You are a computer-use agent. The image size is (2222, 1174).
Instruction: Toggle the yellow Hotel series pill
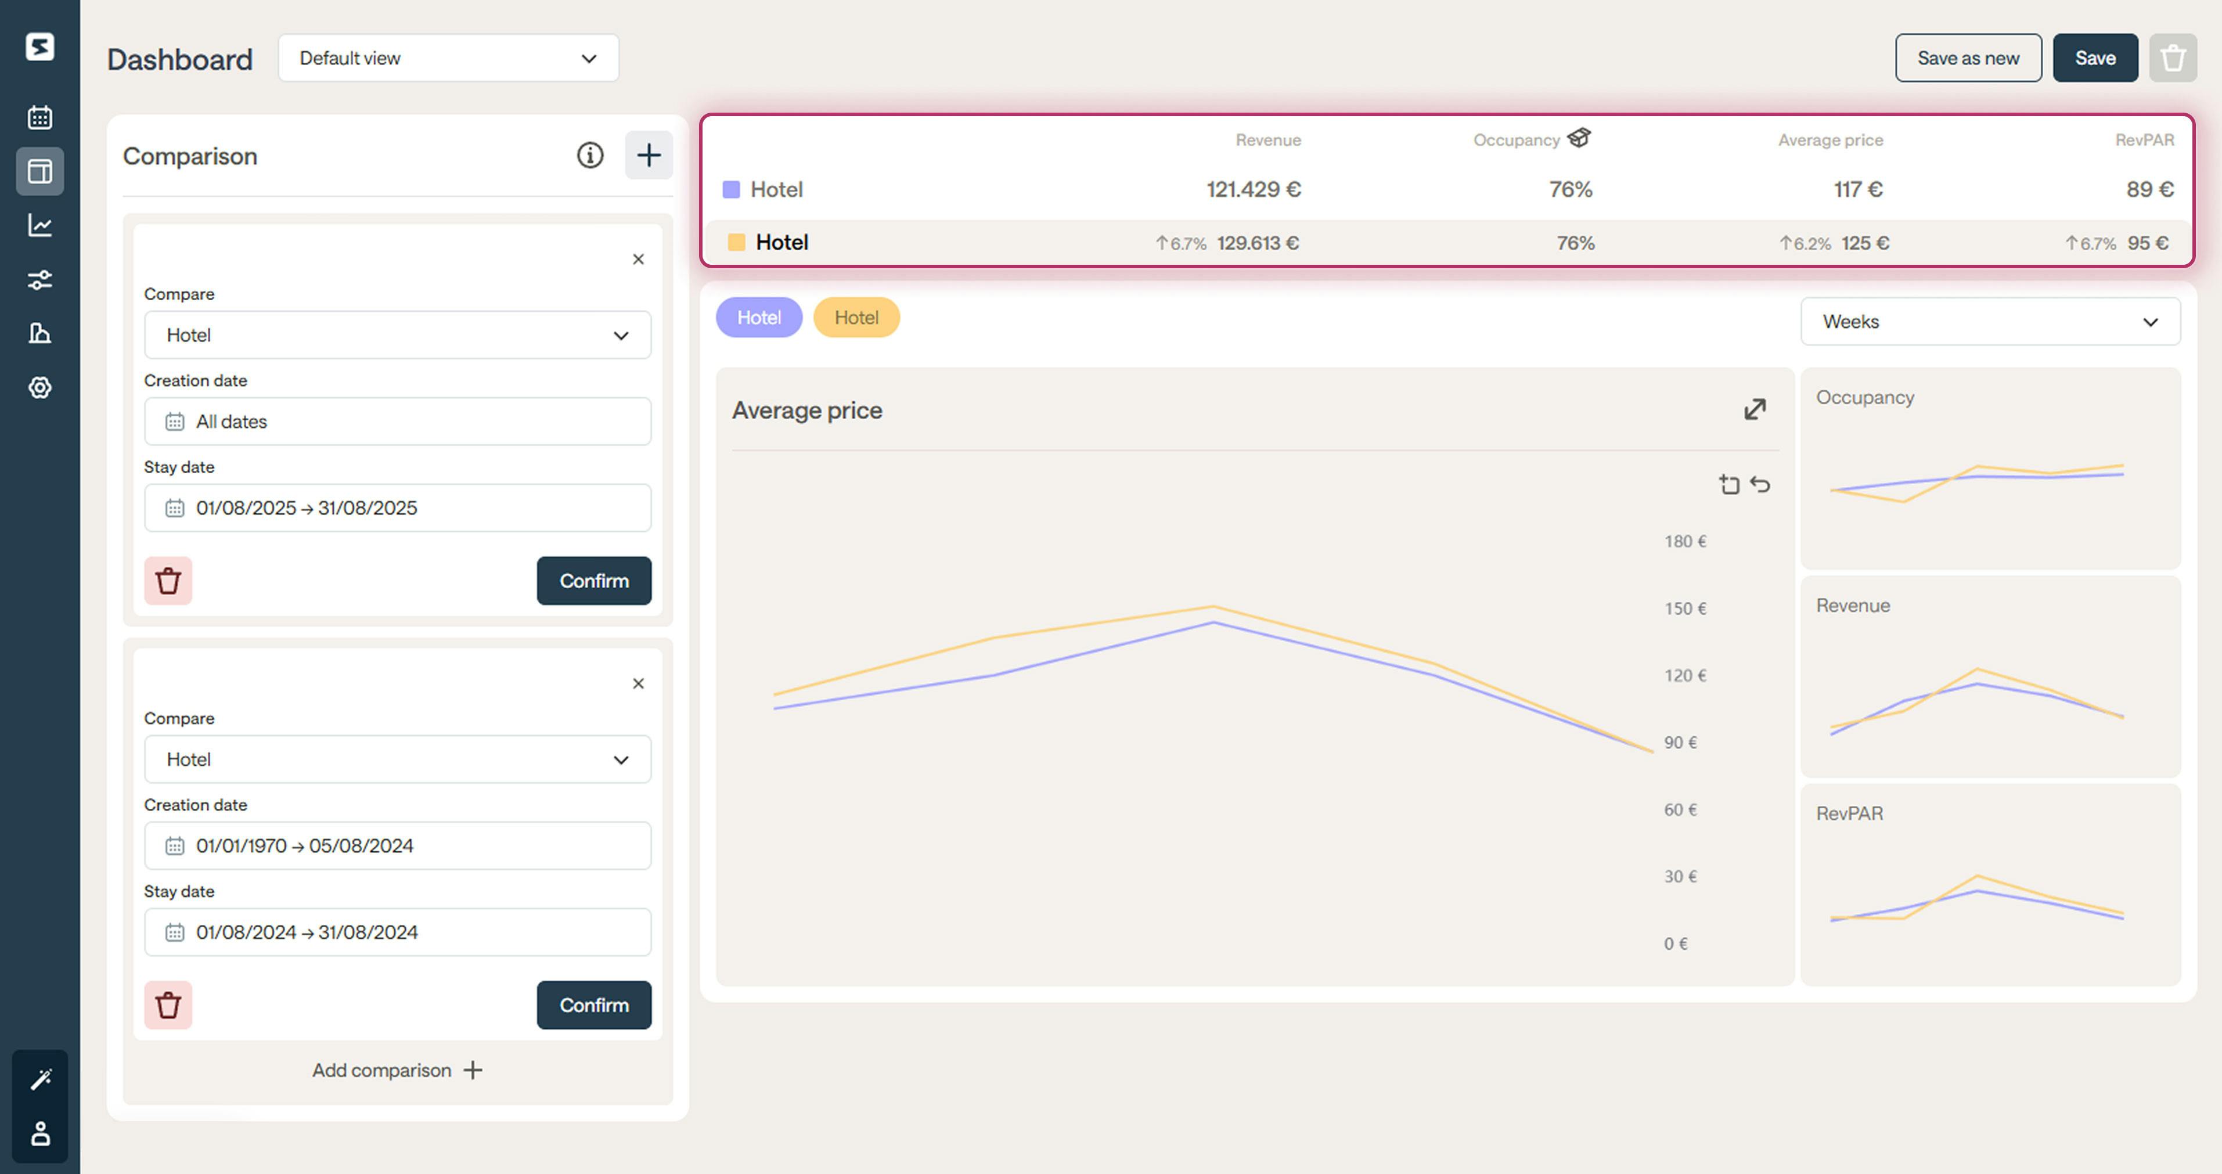[x=856, y=318]
